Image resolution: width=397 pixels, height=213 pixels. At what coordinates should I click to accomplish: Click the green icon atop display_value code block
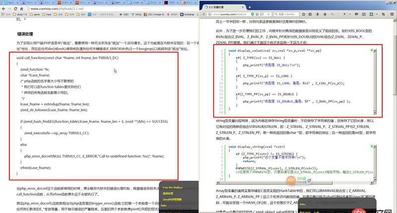click(372, 51)
